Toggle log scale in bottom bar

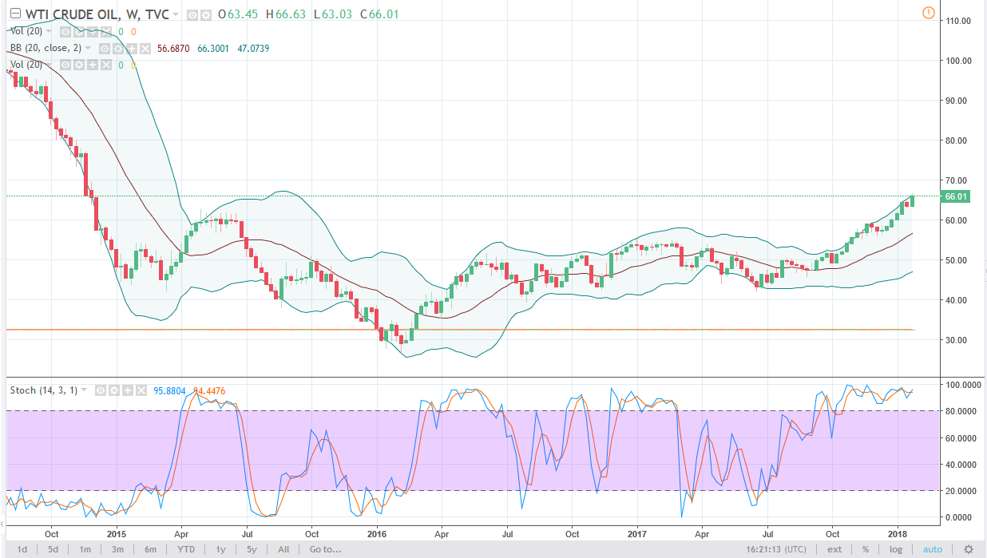tap(896, 549)
